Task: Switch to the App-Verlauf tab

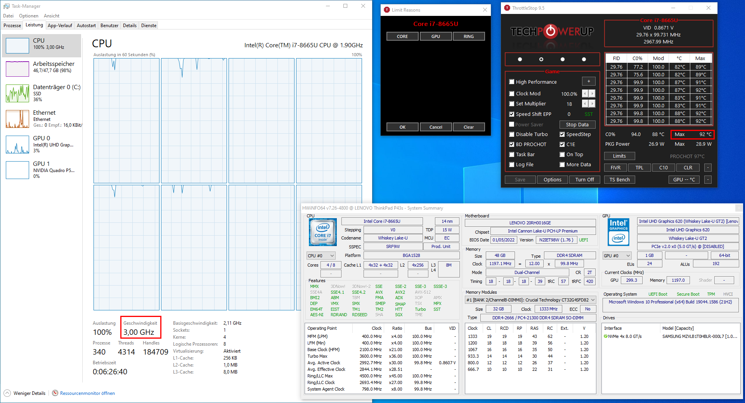Action: [x=60, y=25]
